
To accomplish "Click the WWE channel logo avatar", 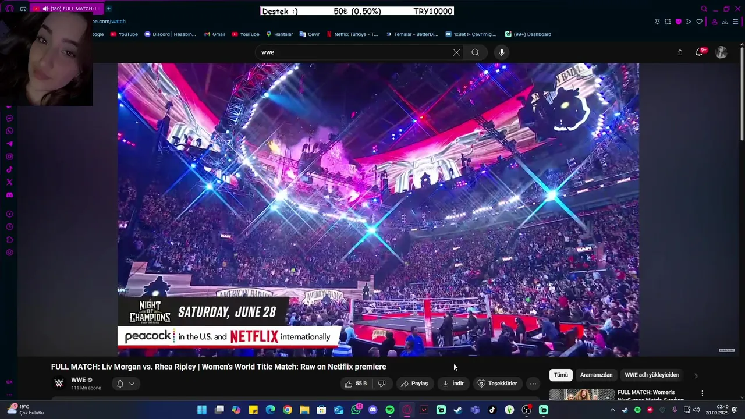I will 59,383.
